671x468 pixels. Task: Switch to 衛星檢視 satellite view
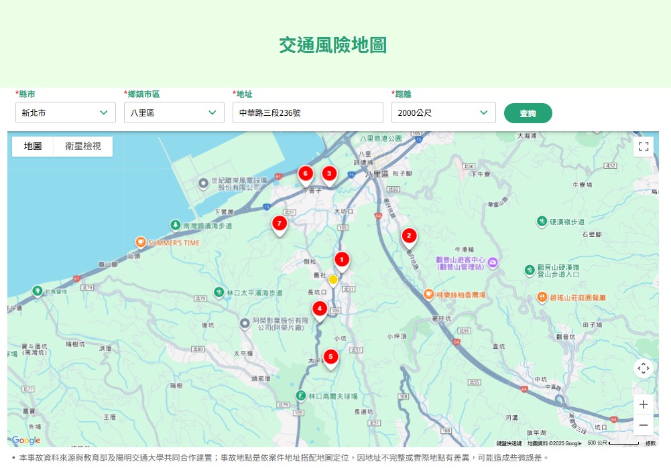pos(83,146)
